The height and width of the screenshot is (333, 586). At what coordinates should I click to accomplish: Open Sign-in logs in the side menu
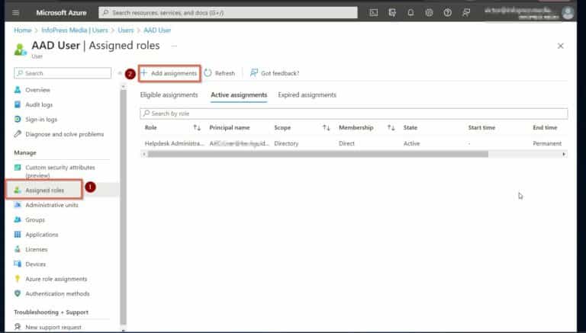point(41,120)
